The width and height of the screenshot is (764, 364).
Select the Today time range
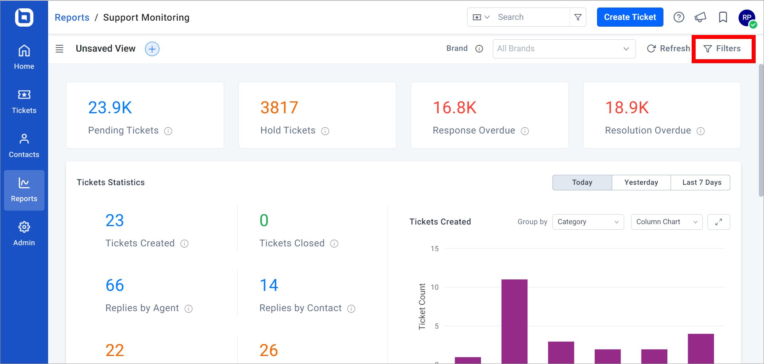tap(582, 182)
